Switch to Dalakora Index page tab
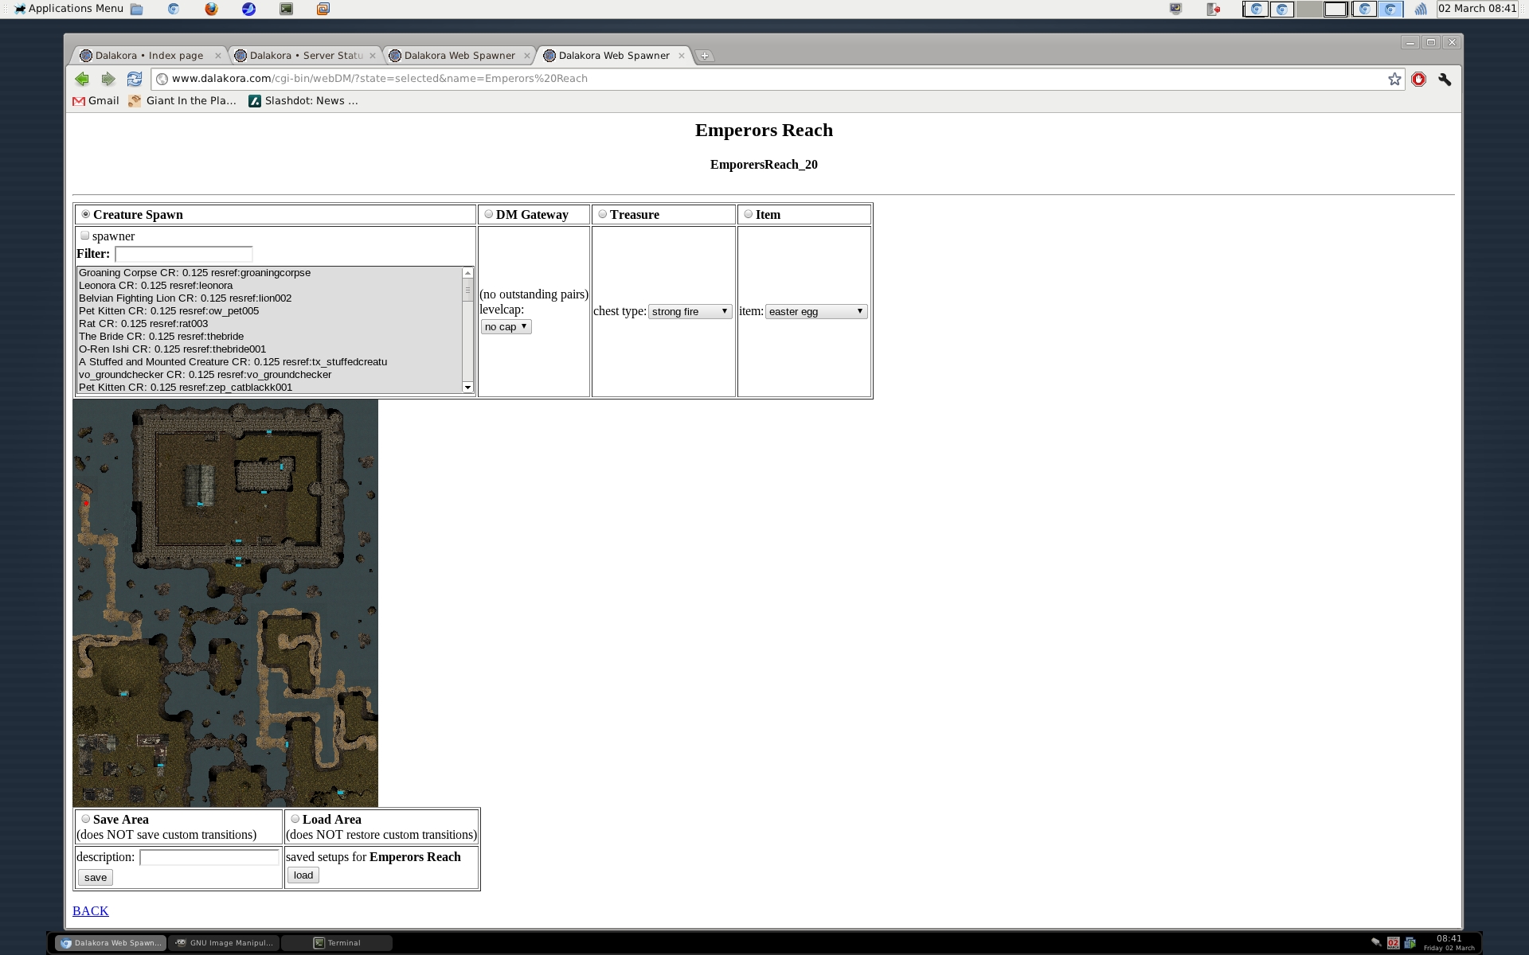Image resolution: width=1529 pixels, height=955 pixels. click(149, 56)
